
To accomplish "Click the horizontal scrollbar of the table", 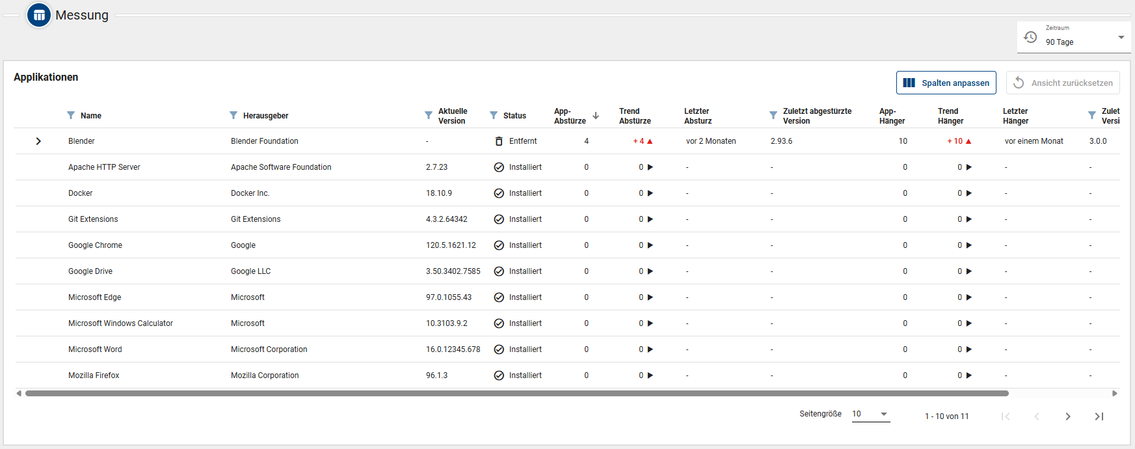I will click(x=516, y=393).
